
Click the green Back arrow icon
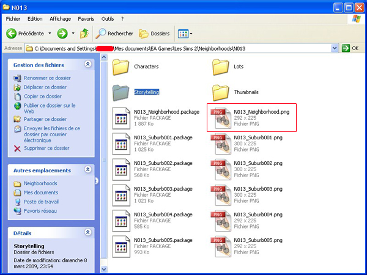pyautogui.click(x=11, y=34)
